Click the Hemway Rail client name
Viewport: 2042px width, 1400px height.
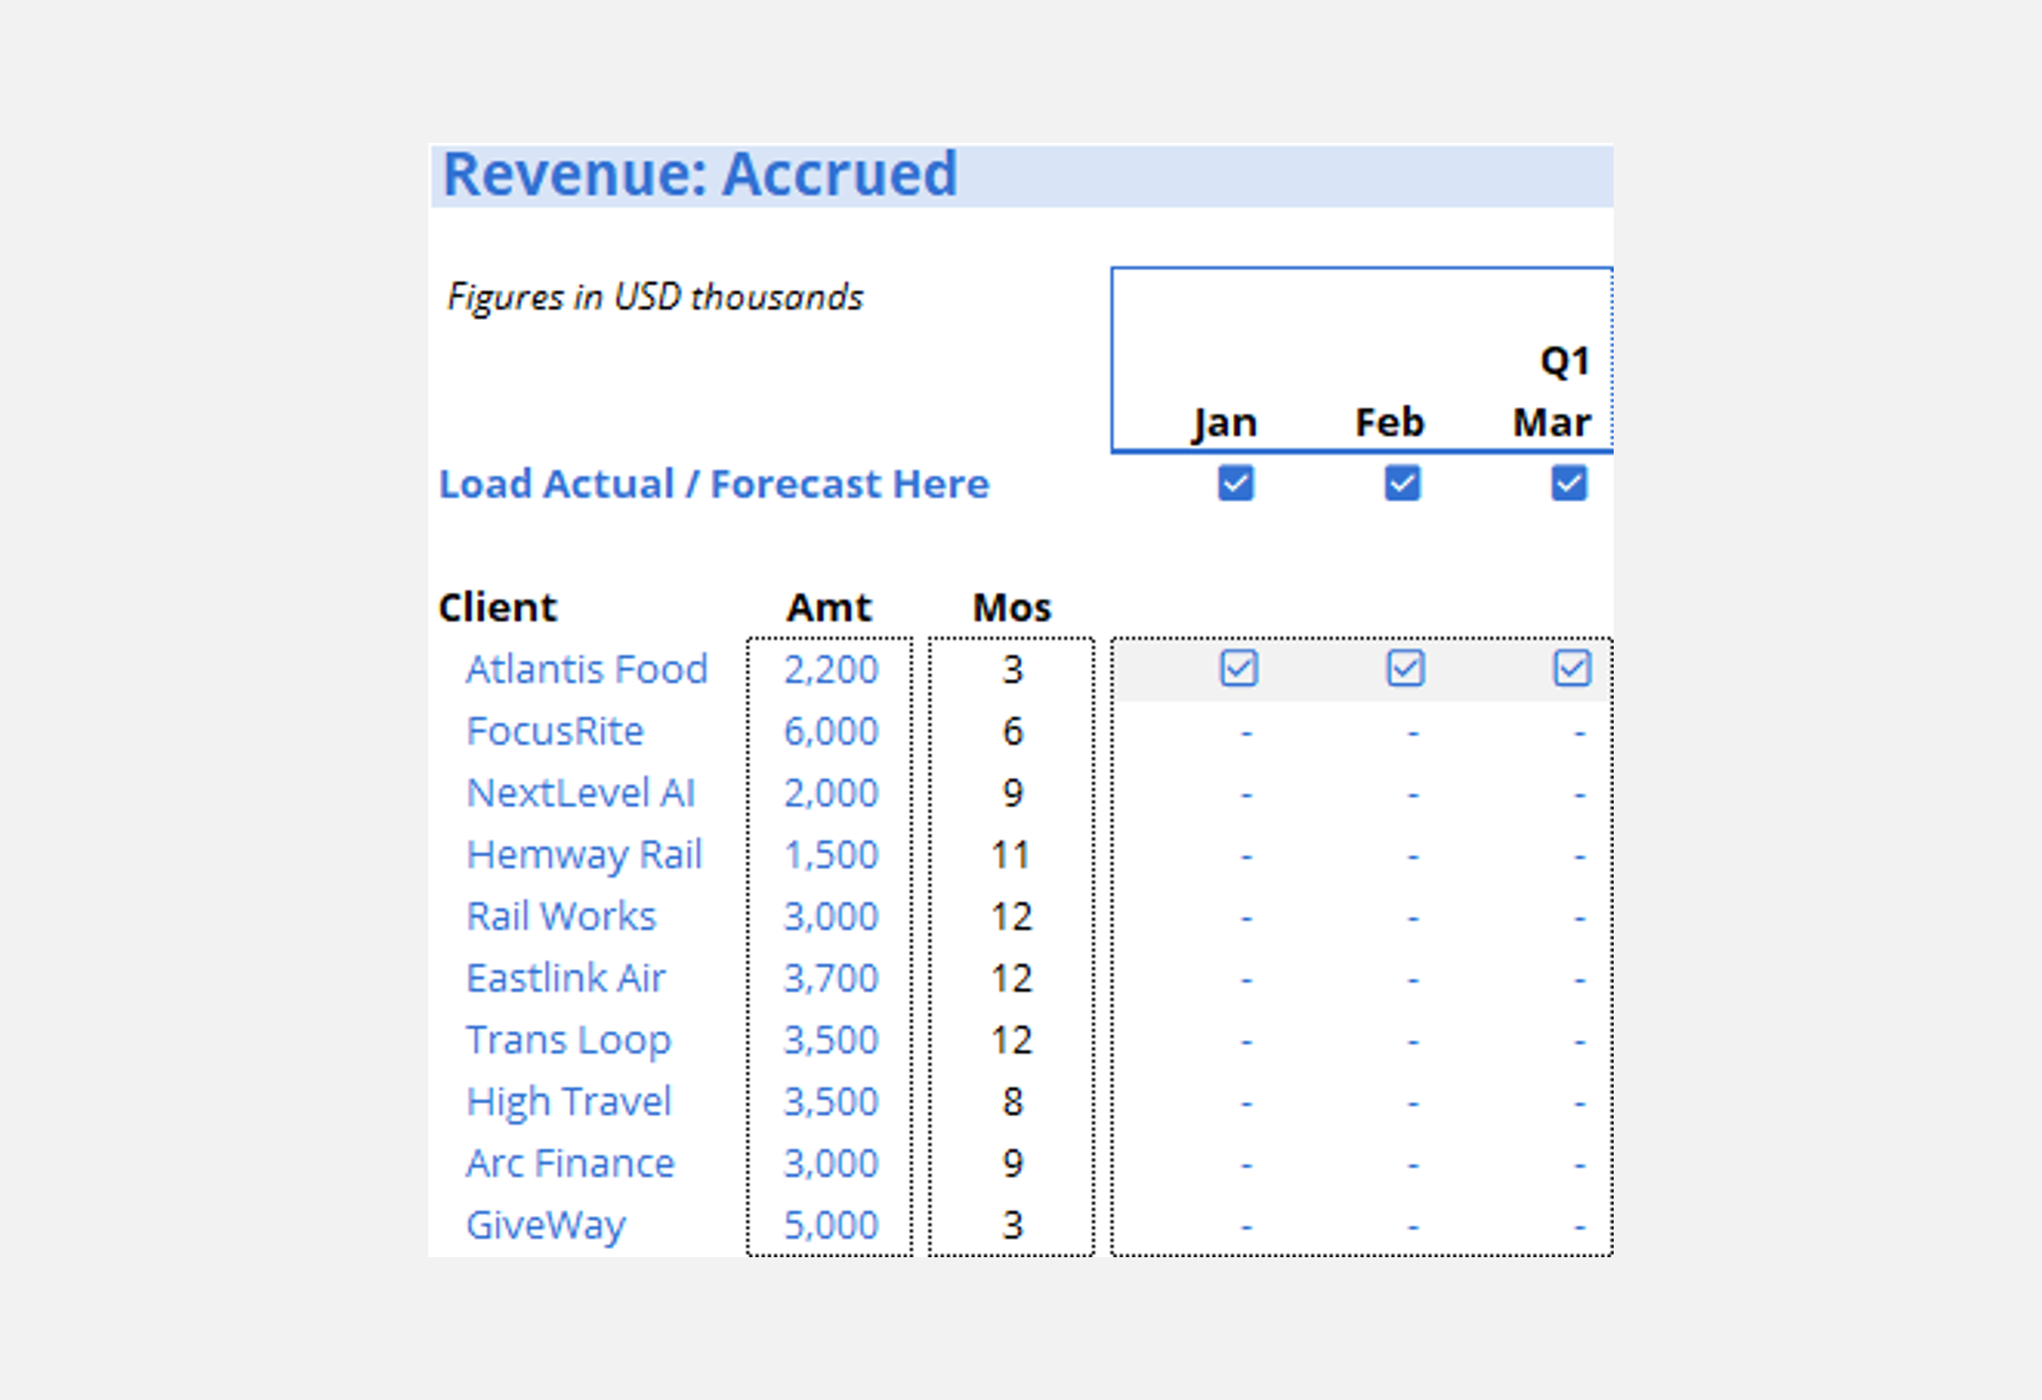click(x=584, y=855)
